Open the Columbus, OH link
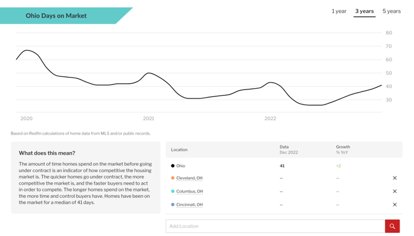 189,191
